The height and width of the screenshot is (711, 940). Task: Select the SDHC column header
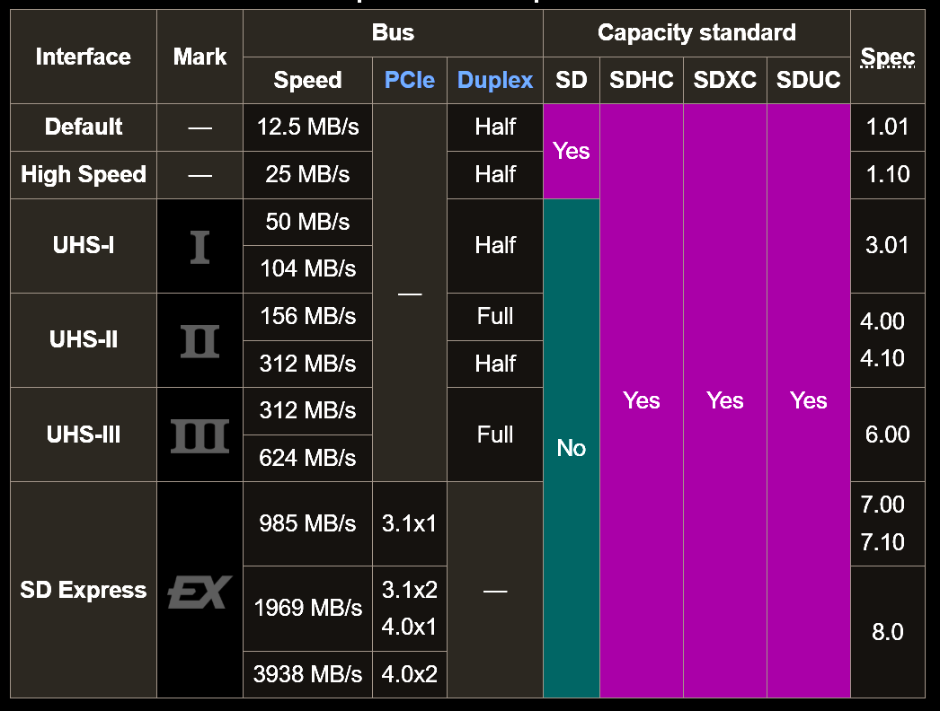tap(642, 80)
